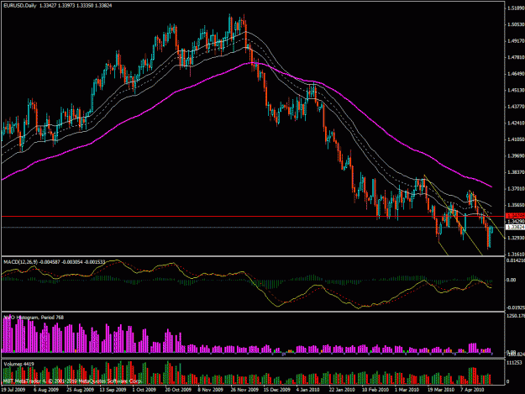Image resolution: width=525 pixels, height=394 pixels.
Task: Click the EURUSD,Daily chart title text
Action: (x=20, y=6)
